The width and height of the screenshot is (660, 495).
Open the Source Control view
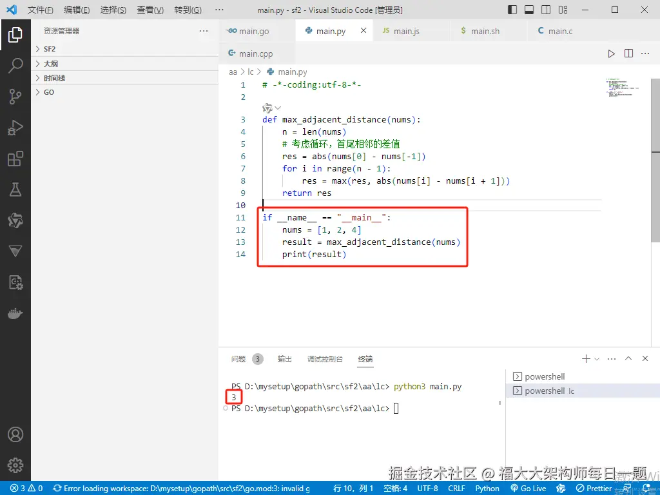click(x=15, y=97)
